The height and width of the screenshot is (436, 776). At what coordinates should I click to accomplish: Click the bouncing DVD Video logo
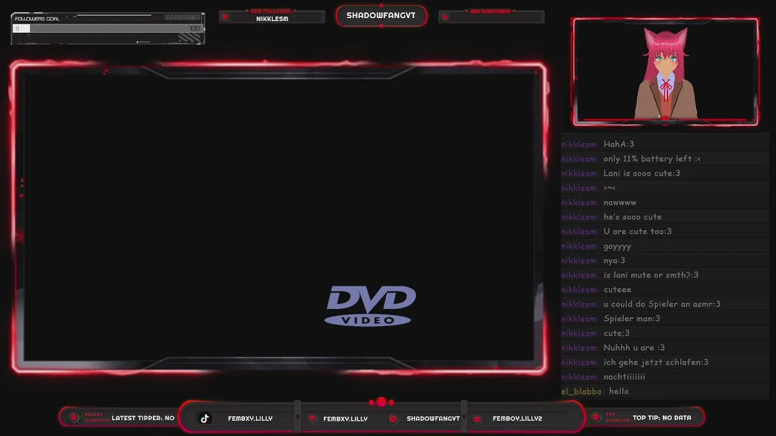370,306
